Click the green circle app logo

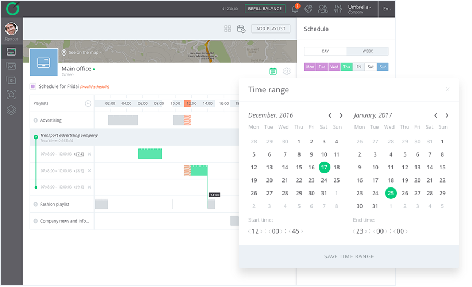(x=13, y=8)
